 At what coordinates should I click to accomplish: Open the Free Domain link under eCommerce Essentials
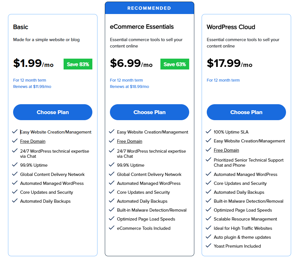(129, 141)
